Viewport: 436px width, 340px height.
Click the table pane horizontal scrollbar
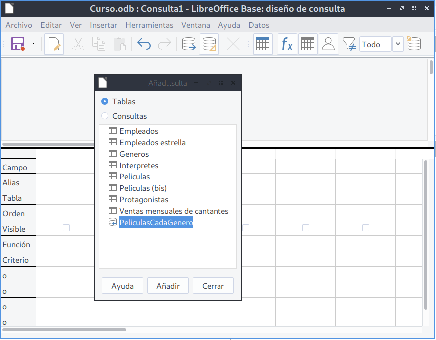coord(48,144)
